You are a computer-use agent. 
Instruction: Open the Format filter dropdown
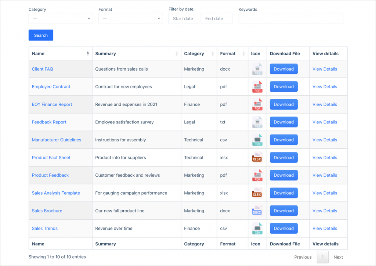pyautogui.click(x=131, y=18)
